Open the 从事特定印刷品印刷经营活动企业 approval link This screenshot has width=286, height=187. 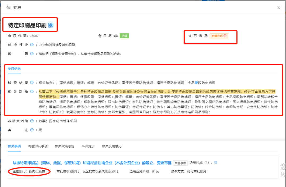92,163
